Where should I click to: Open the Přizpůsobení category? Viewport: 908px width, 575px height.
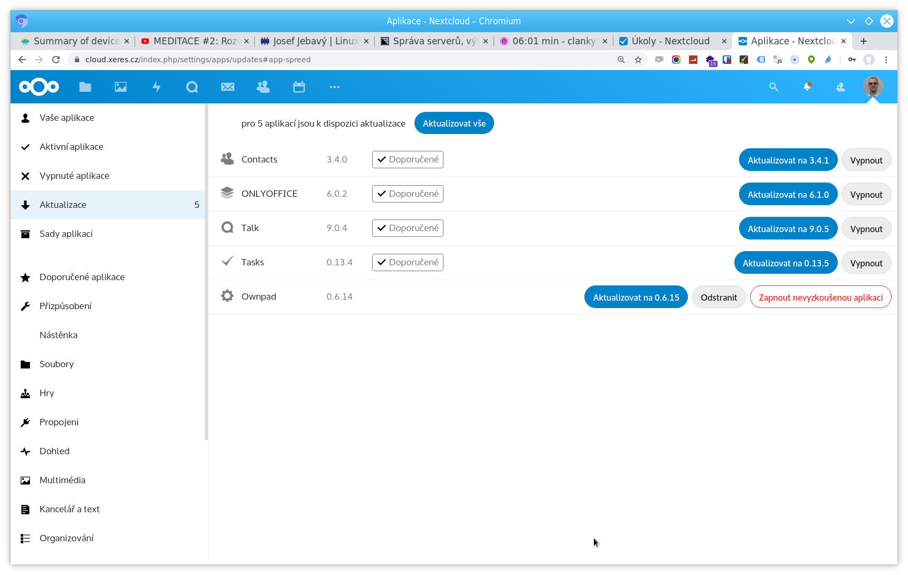tap(108, 306)
